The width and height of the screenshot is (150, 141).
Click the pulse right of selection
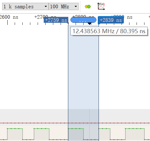(x=104, y=134)
